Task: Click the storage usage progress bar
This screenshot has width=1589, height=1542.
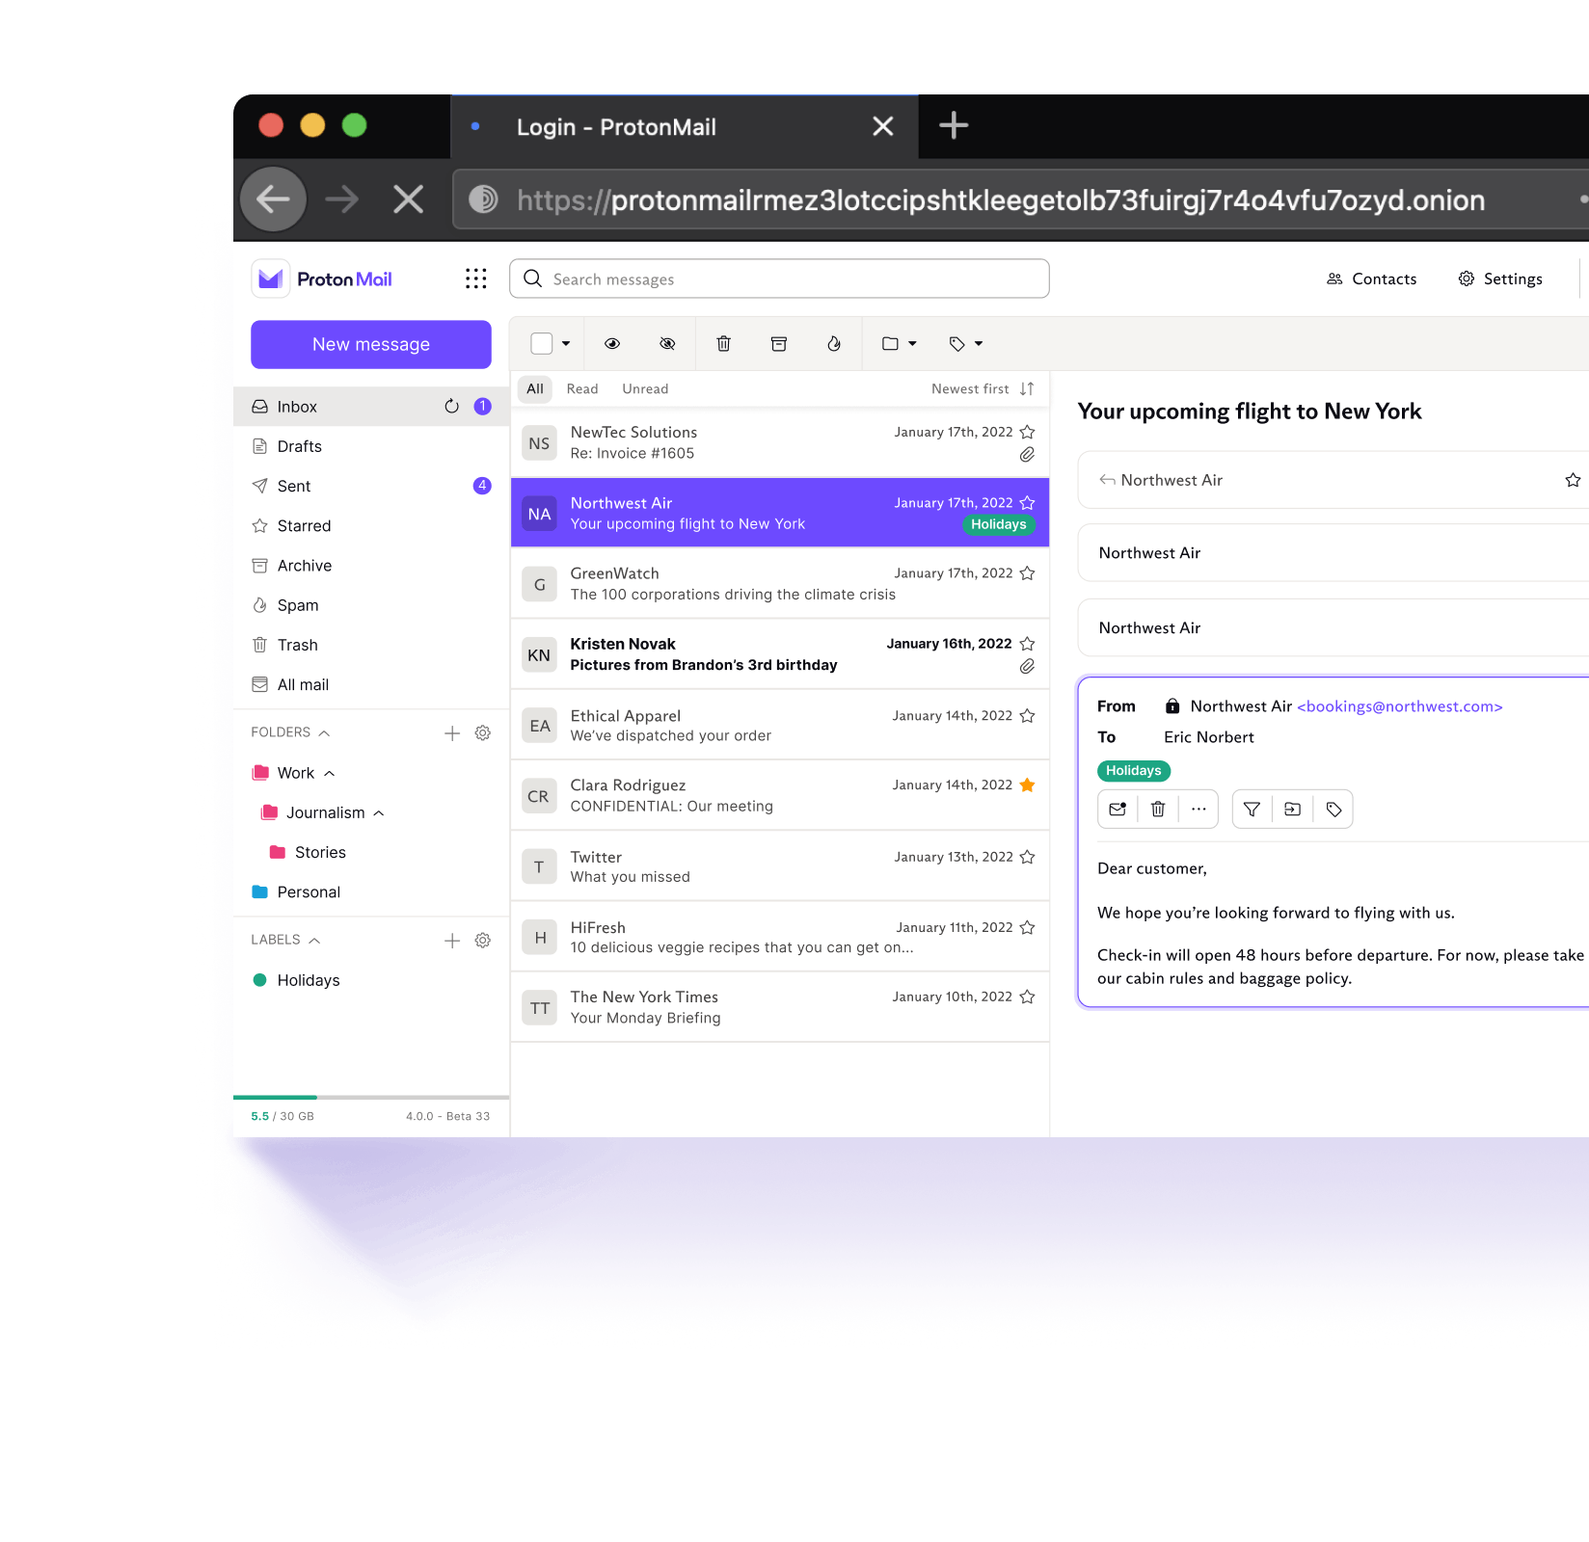Action: tap(371, 1098)
